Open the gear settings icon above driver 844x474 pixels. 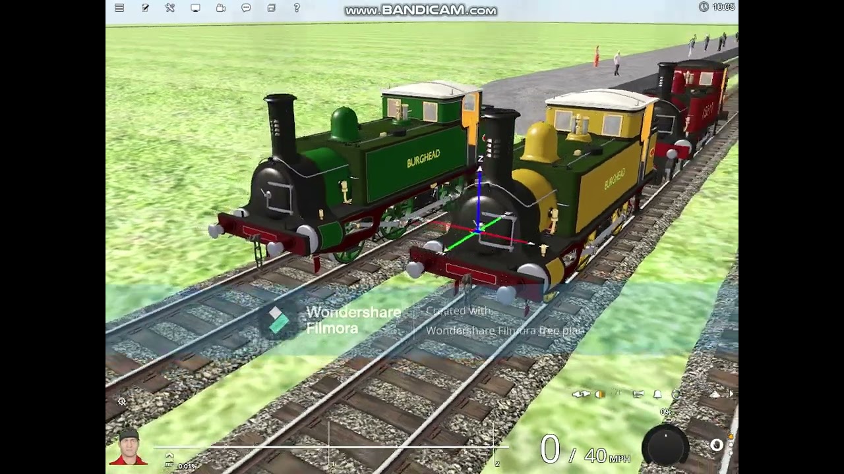122,401
